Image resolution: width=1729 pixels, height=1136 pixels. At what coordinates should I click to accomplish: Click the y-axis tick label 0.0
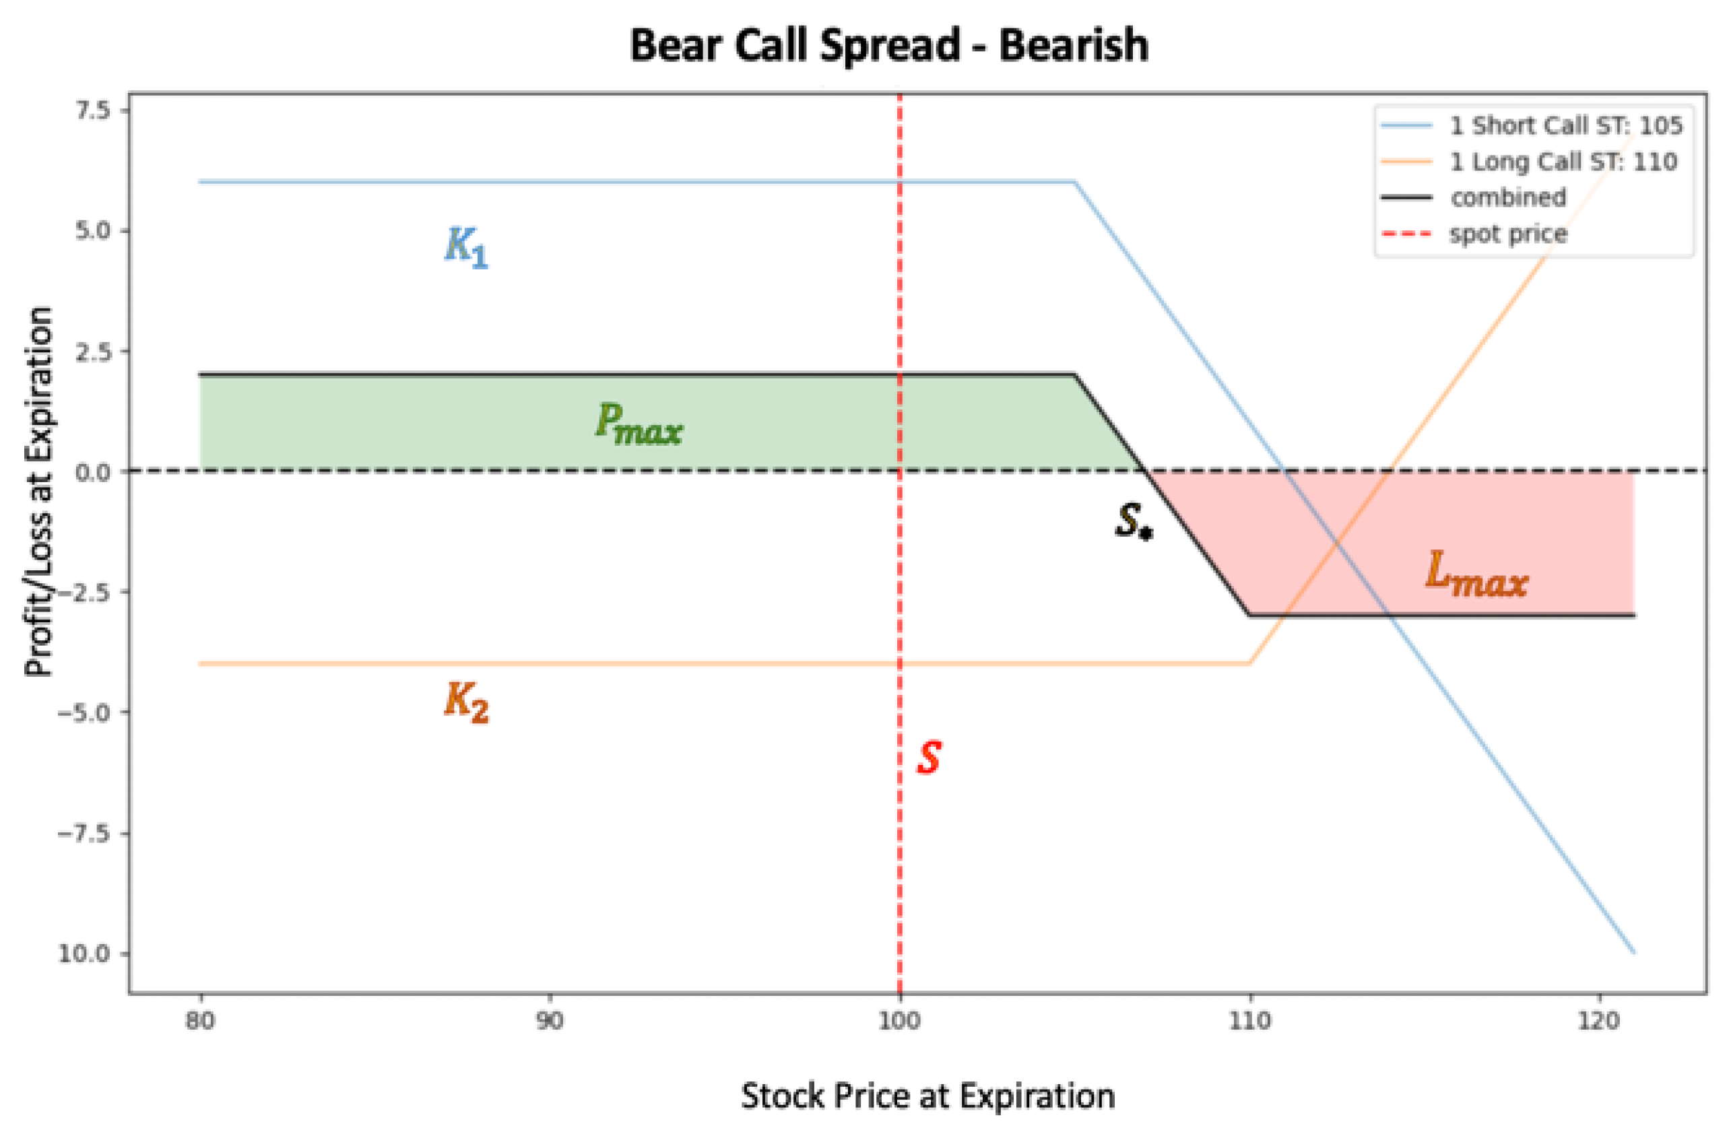[x=92, y=472]
